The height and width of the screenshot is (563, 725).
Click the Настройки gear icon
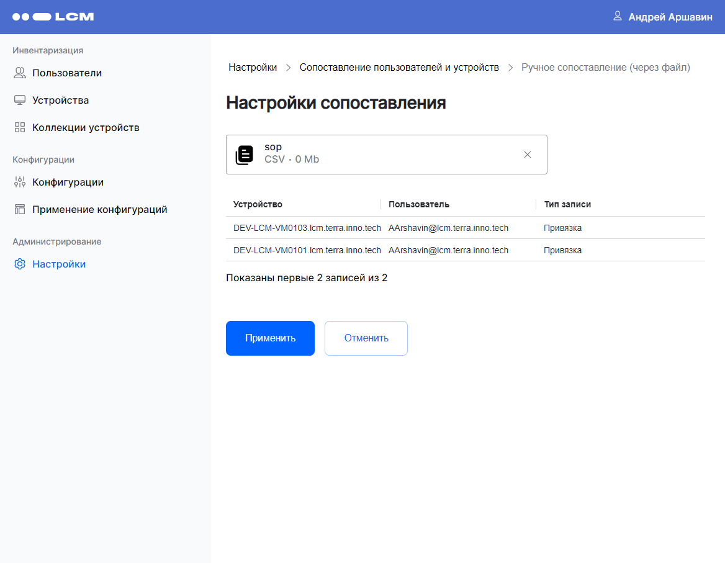click(20, 264)
